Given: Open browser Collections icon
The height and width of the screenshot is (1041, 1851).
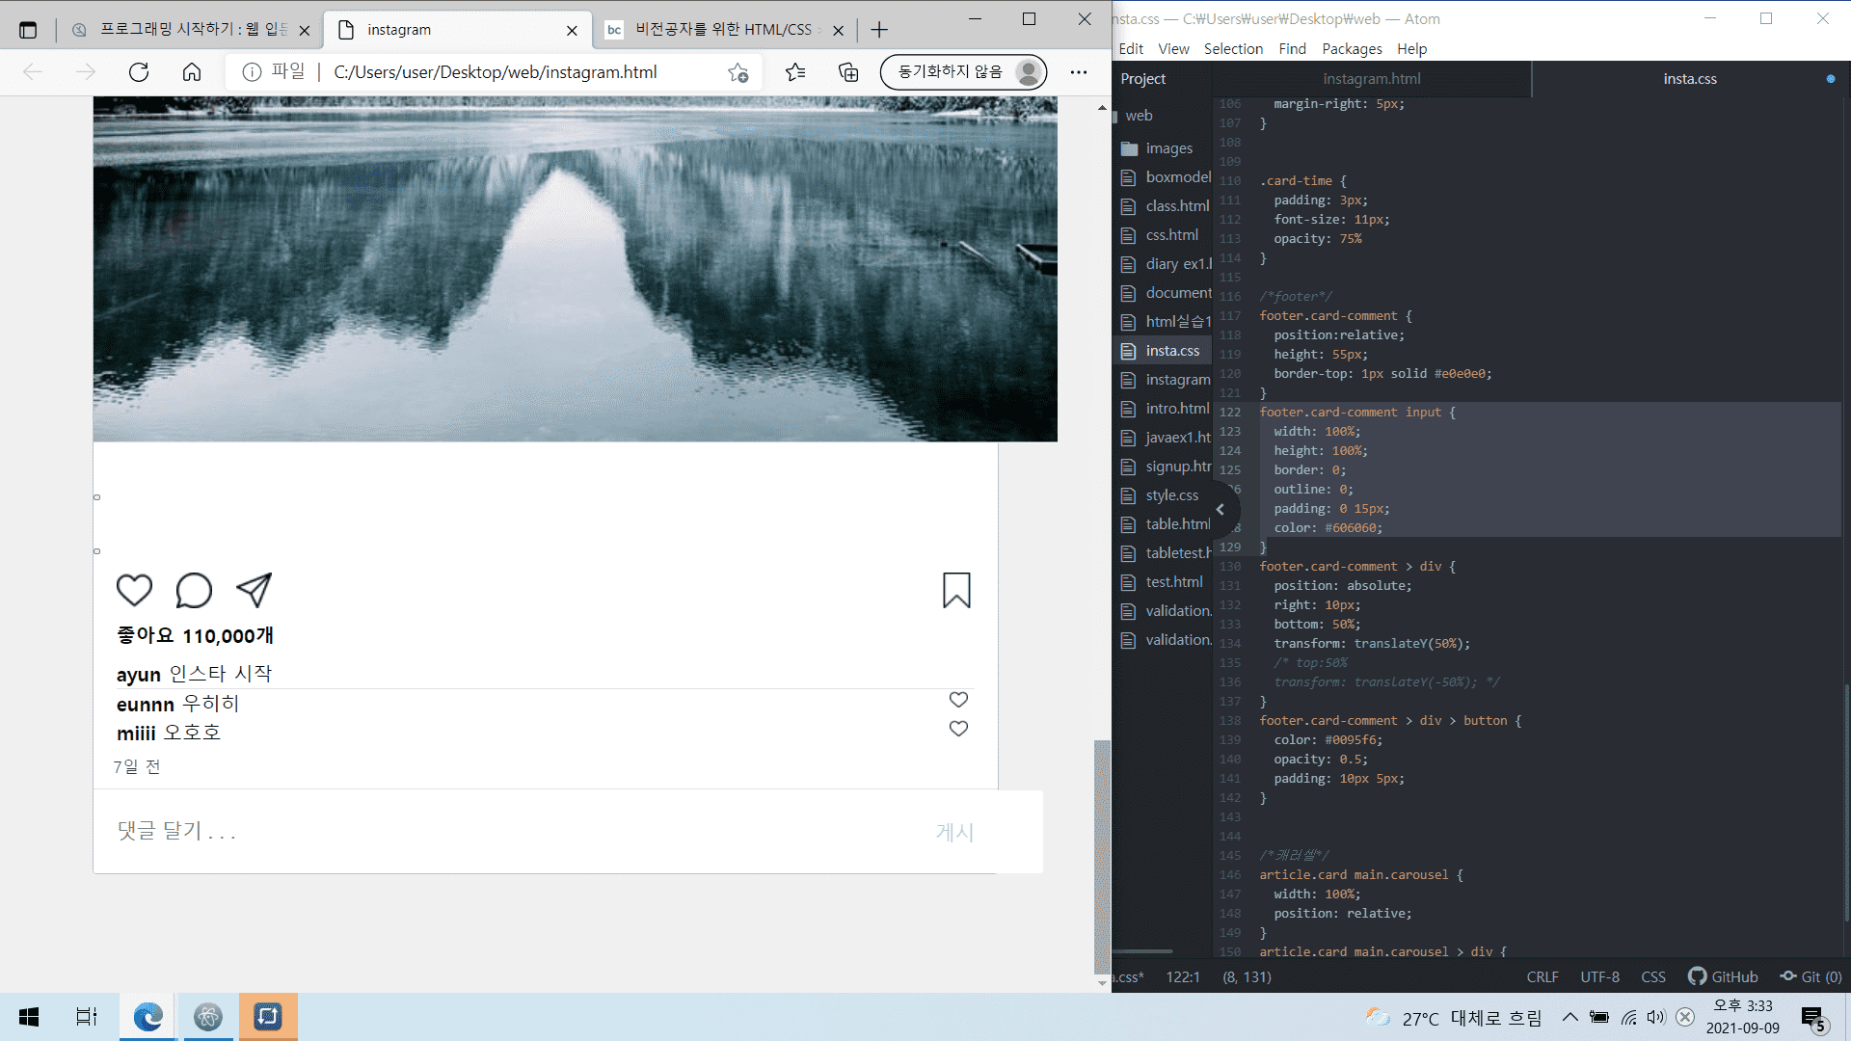Looking at the screenshot, I should (x=848, y=72).
